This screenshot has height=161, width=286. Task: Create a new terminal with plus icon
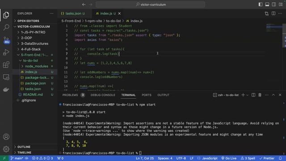243,95
